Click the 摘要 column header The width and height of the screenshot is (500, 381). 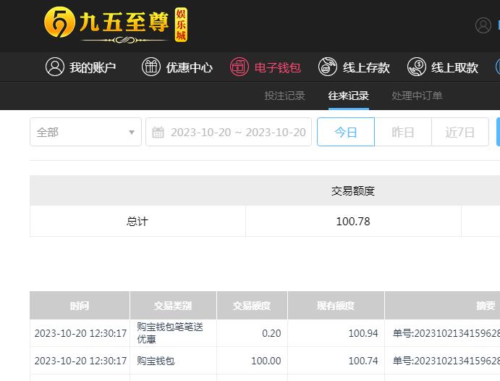[x=486, y=306]
